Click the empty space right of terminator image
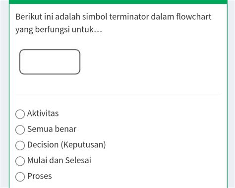This screenshot has height=188, width=235. 150,62
